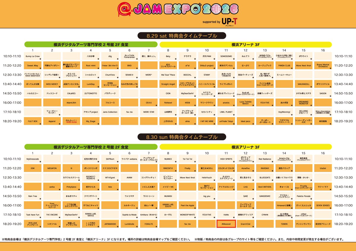
Task: Select the FOKALITE cell
Action: 149,224
